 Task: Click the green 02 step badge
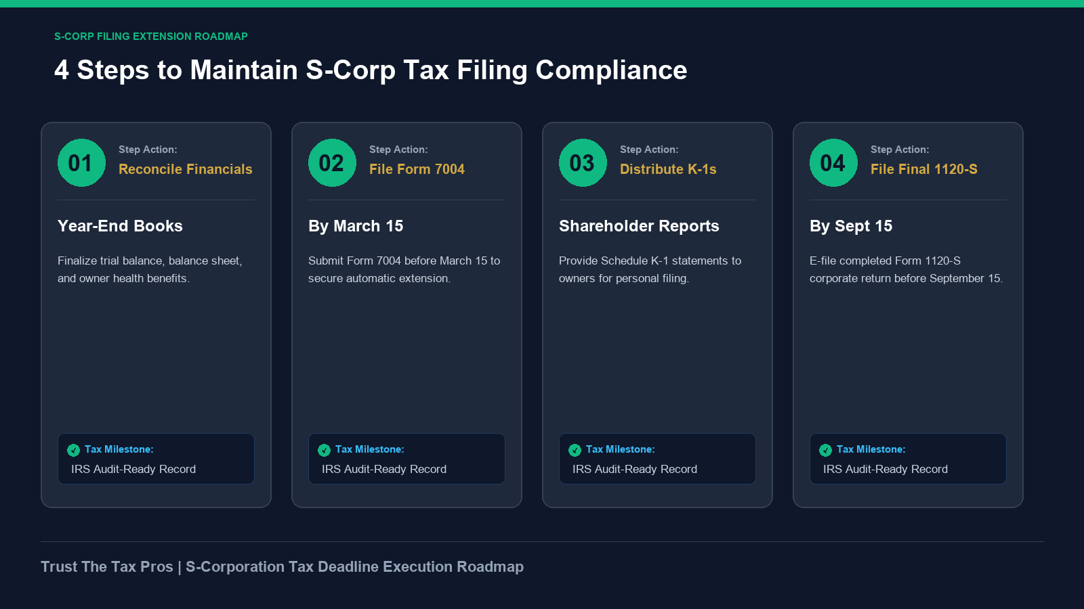[x=332, y=162]
